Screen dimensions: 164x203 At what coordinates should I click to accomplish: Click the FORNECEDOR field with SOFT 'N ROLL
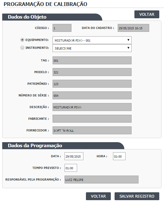click(x=92, y=130)
